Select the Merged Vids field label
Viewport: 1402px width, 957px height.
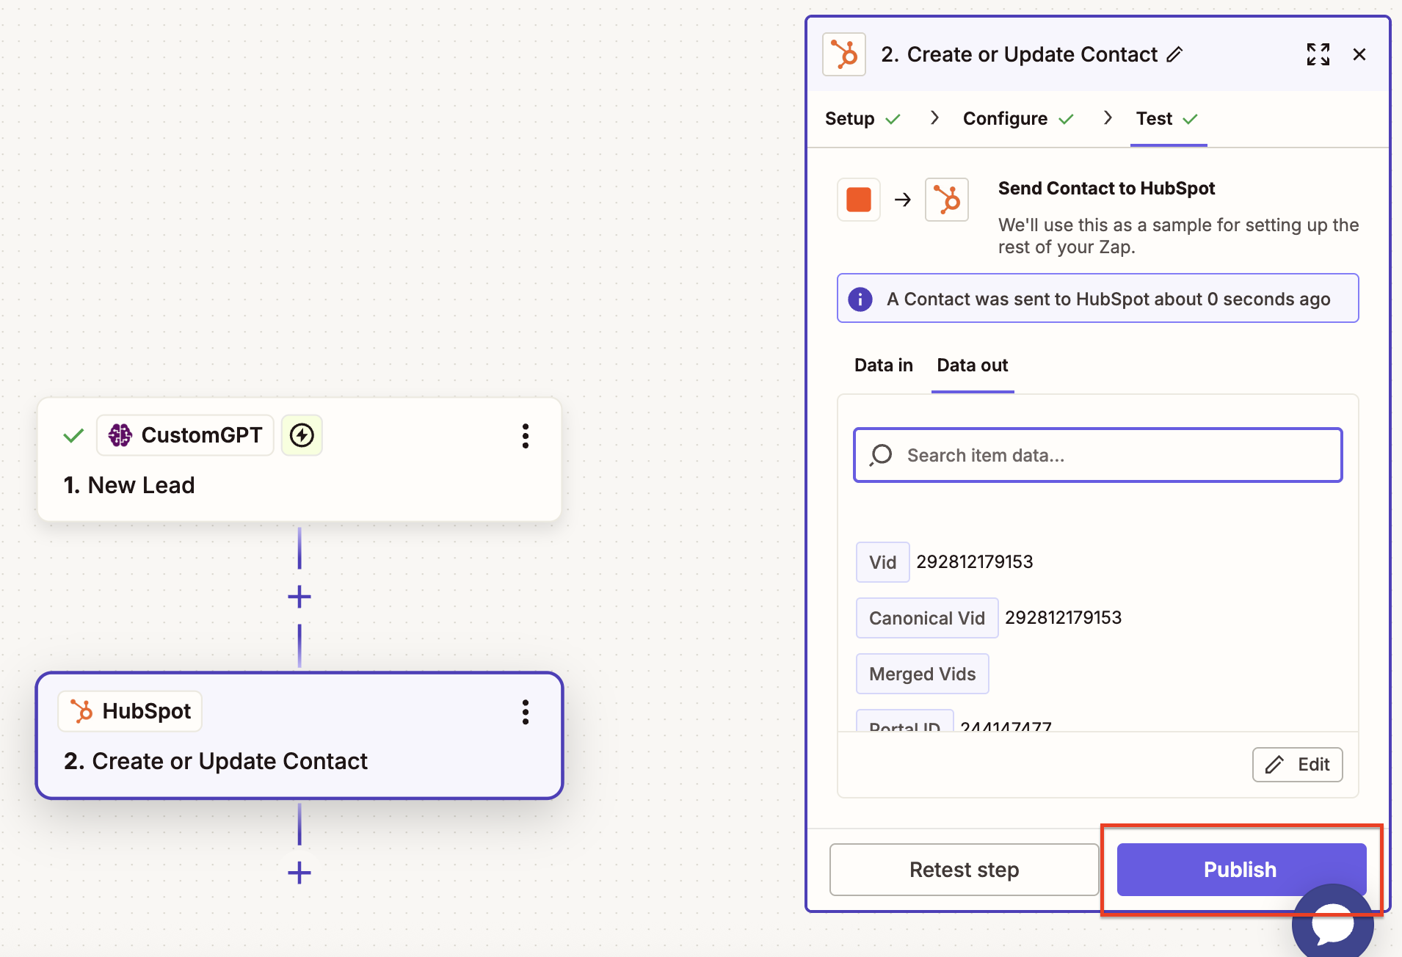[923, 674]
